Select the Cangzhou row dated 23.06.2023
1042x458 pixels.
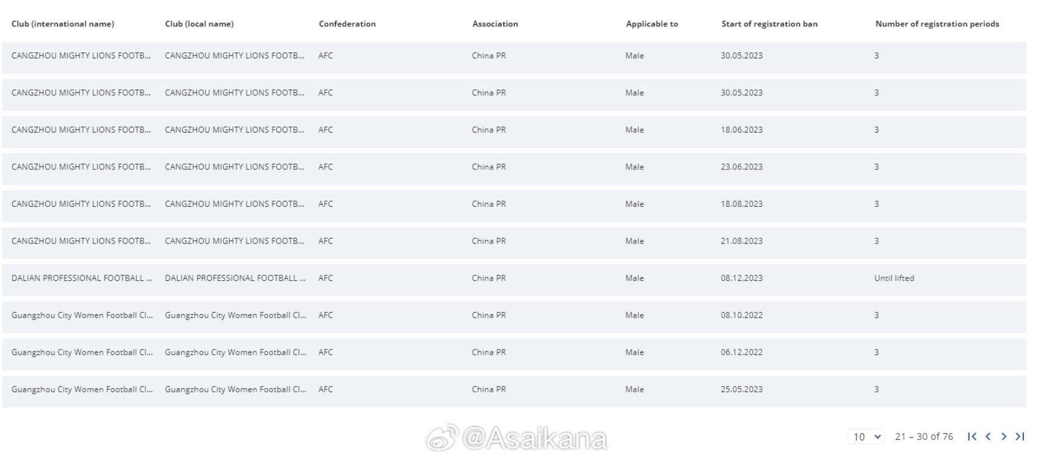tap(514, 167)
